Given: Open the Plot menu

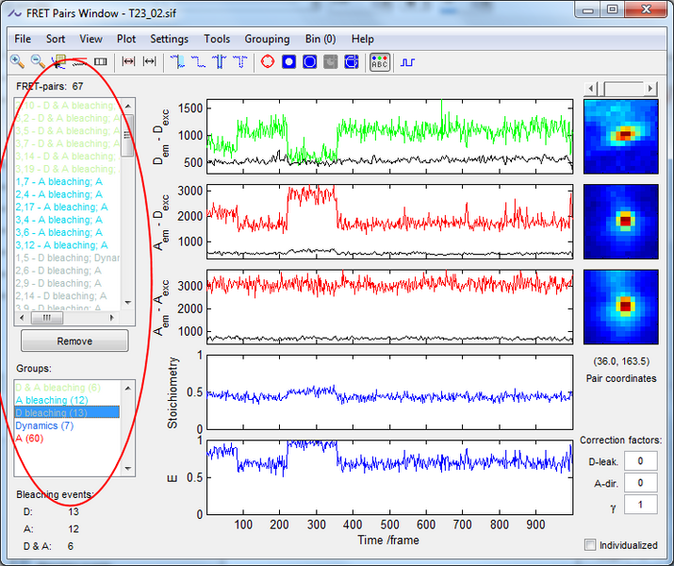Looking at the screenshot, I should pos(126,39).
